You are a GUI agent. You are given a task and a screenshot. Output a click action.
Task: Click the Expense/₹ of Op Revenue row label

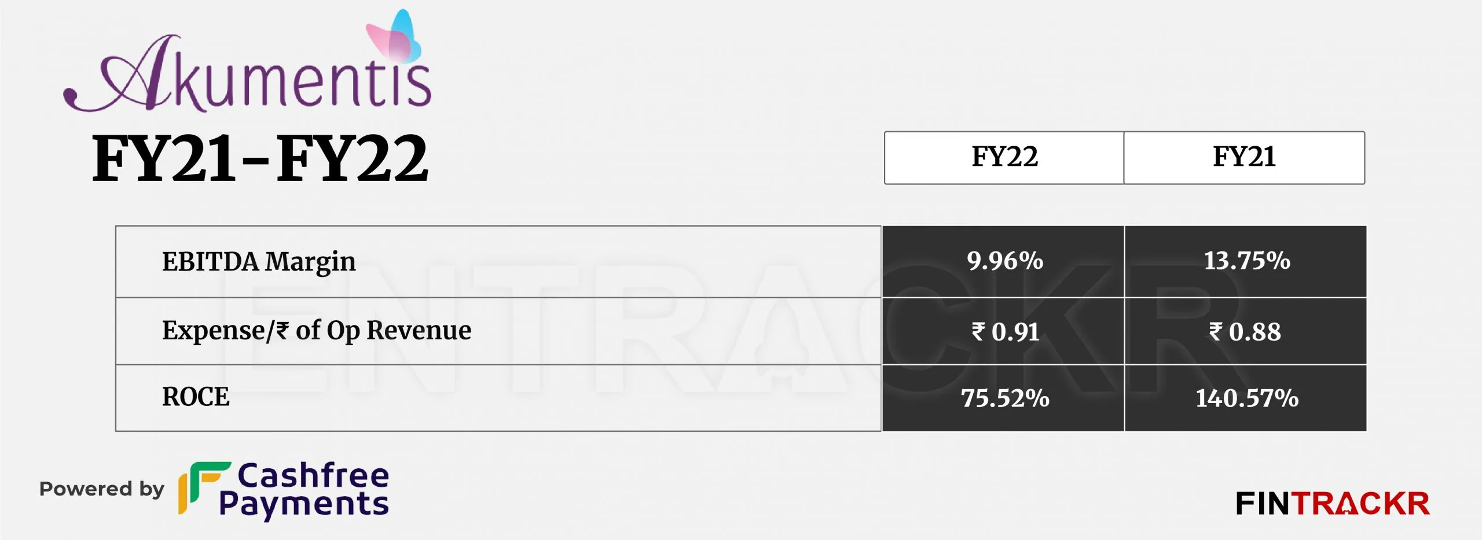click(316, 331)
